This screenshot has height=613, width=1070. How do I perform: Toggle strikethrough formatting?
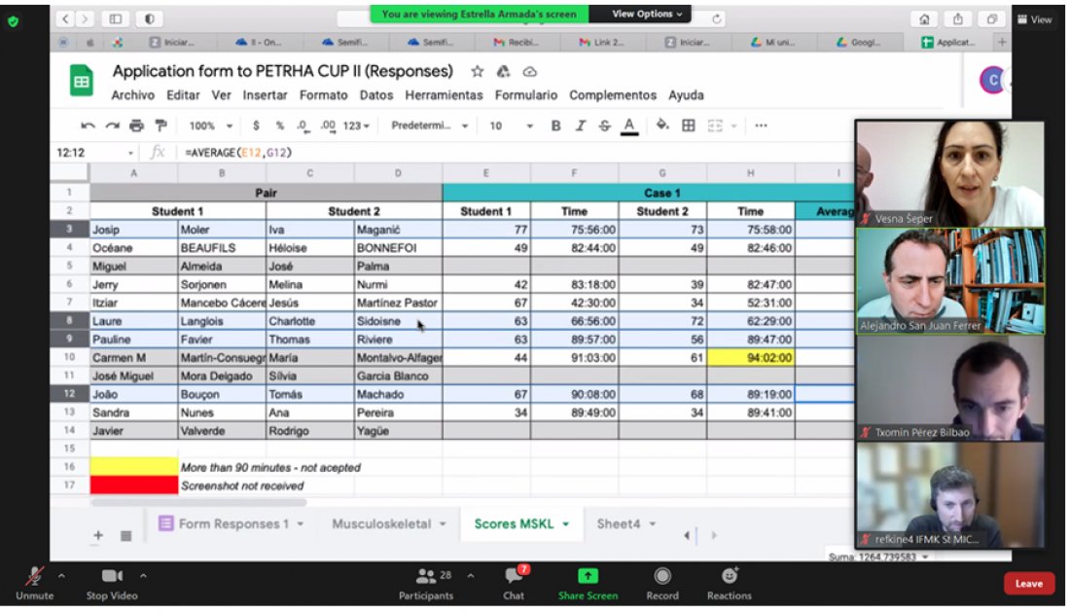coord(604,126)
